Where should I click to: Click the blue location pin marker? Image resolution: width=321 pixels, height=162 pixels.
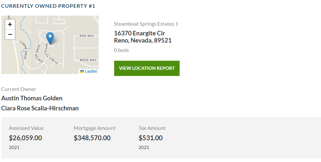click(50, 38)
